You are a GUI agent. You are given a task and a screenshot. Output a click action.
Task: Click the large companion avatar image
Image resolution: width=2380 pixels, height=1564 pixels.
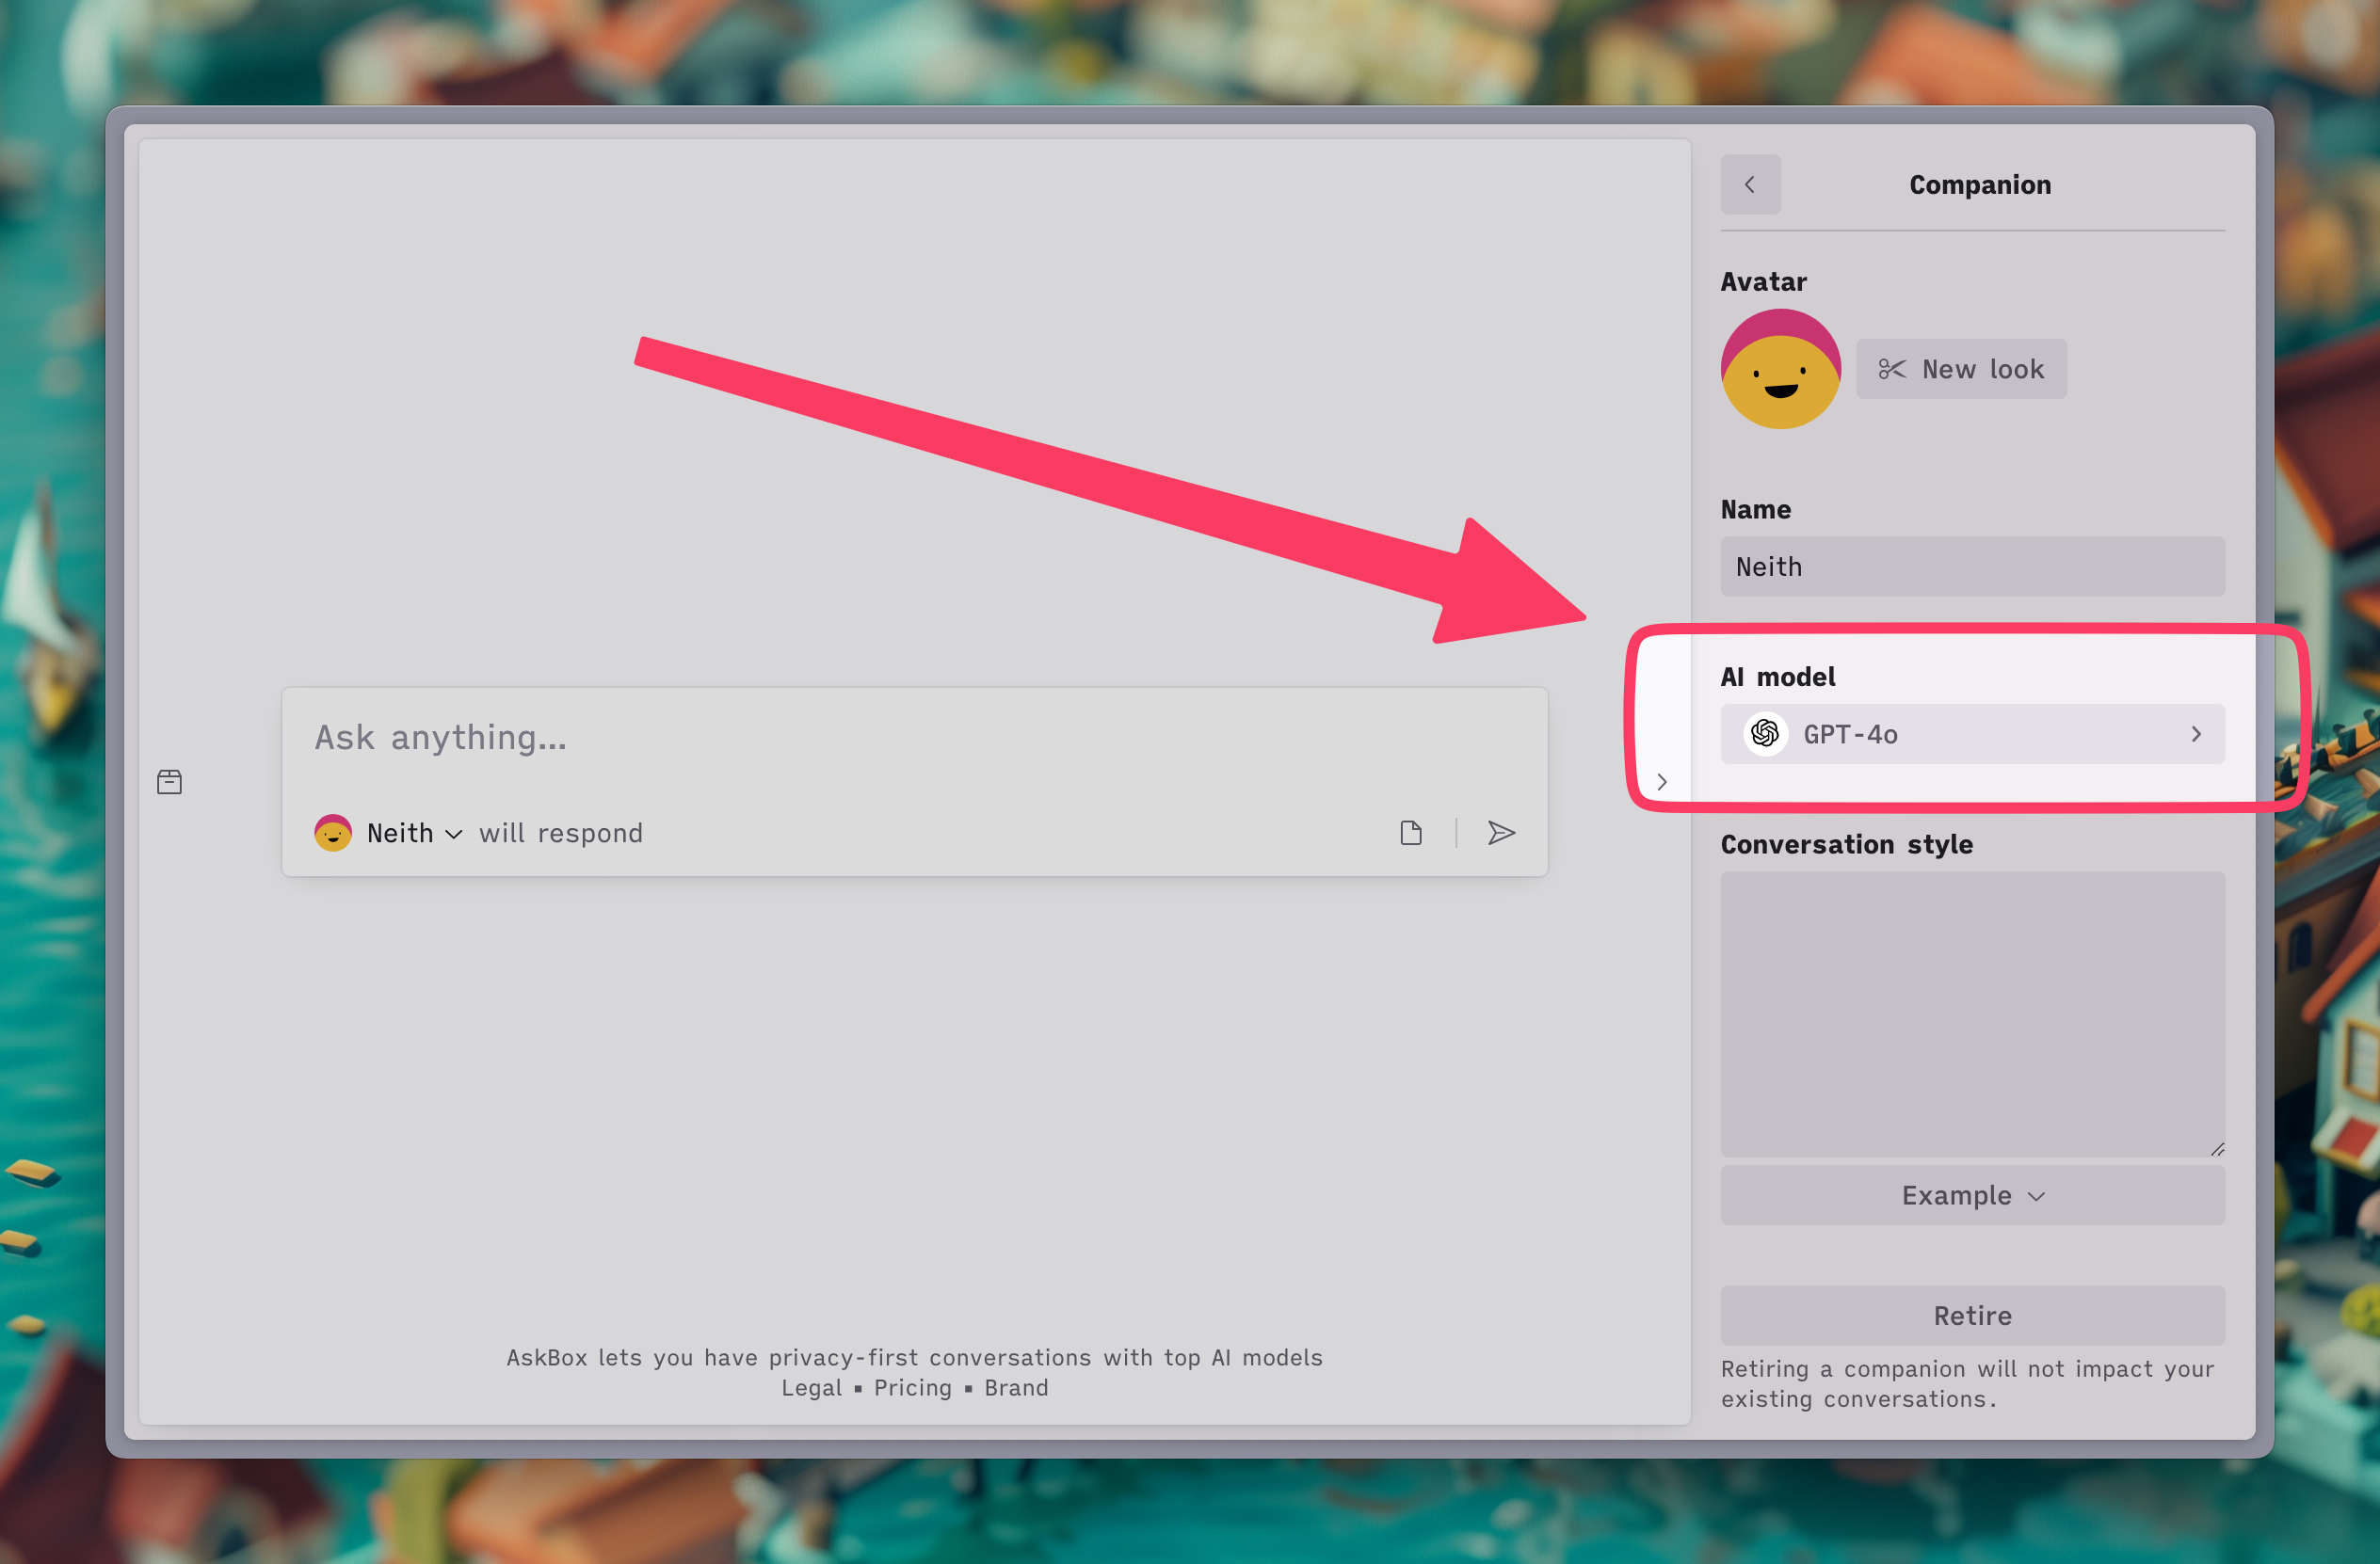coord(1780,369)
